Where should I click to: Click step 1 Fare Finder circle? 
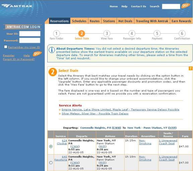coord(57,34)
